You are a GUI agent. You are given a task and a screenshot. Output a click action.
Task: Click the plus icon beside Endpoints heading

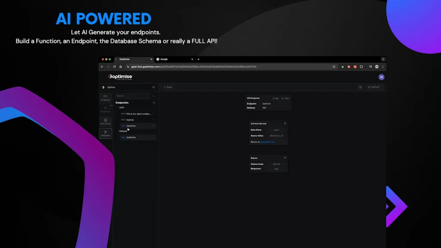[x=154, y=103]
